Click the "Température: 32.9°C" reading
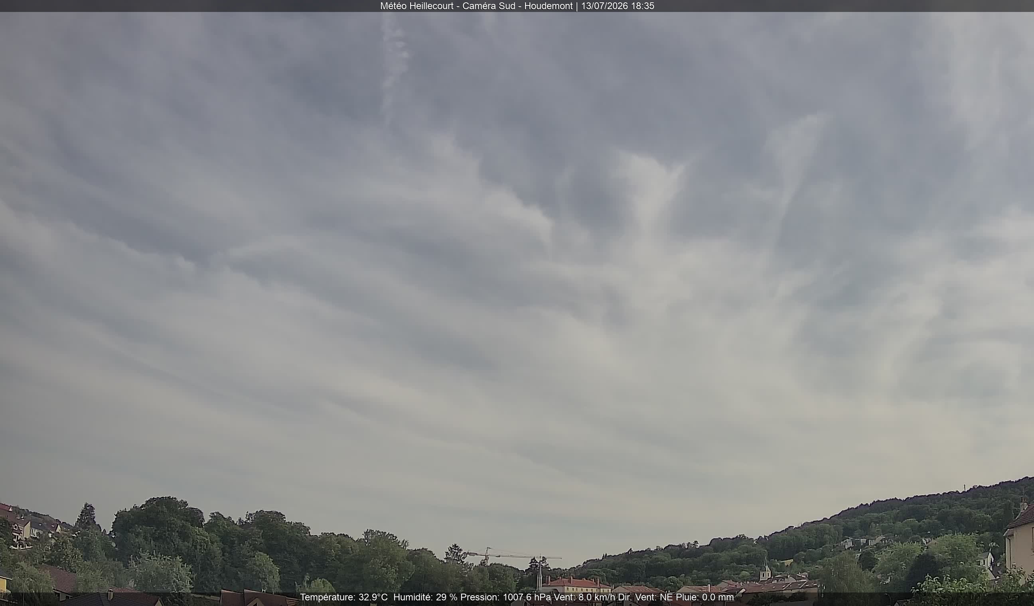 tap(343, 597)
